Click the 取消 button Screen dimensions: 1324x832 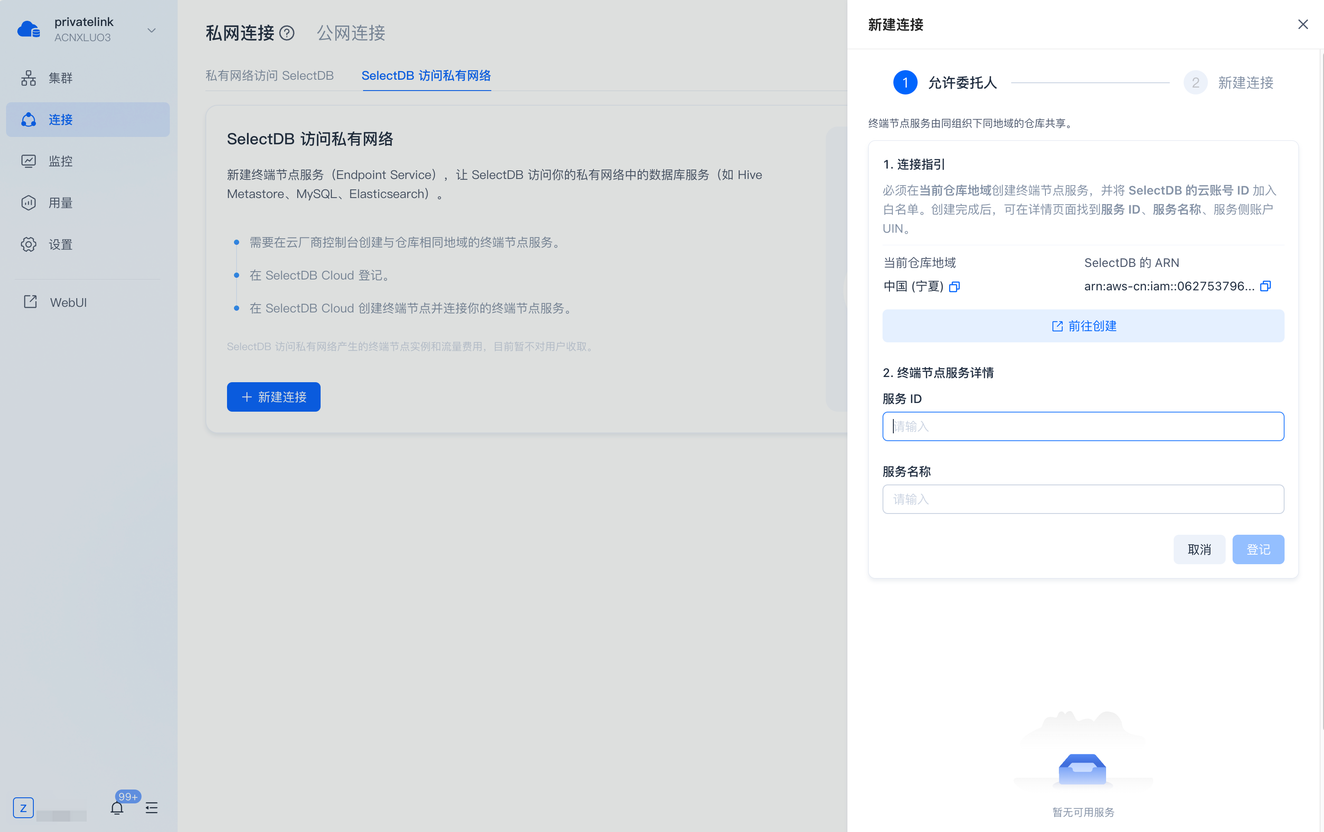pos(1199,549)
